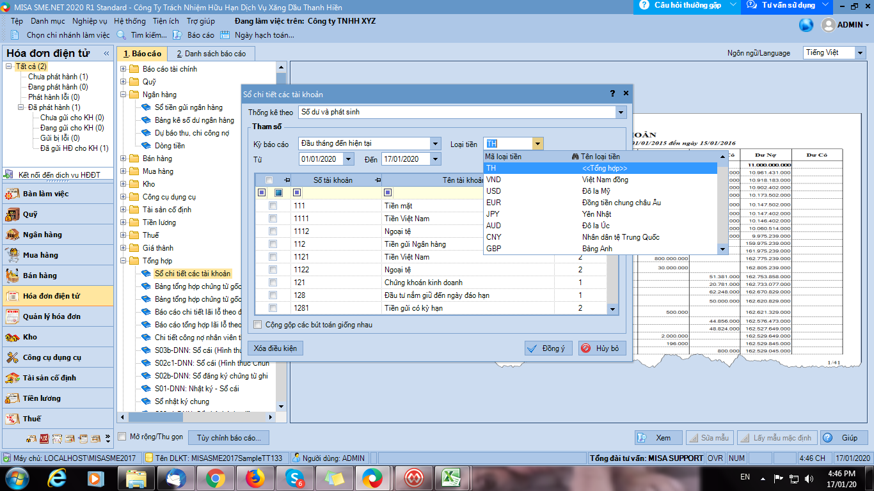Switch to Danh sách báo cáo tab

pyautogui.click(x=211, y=54)
